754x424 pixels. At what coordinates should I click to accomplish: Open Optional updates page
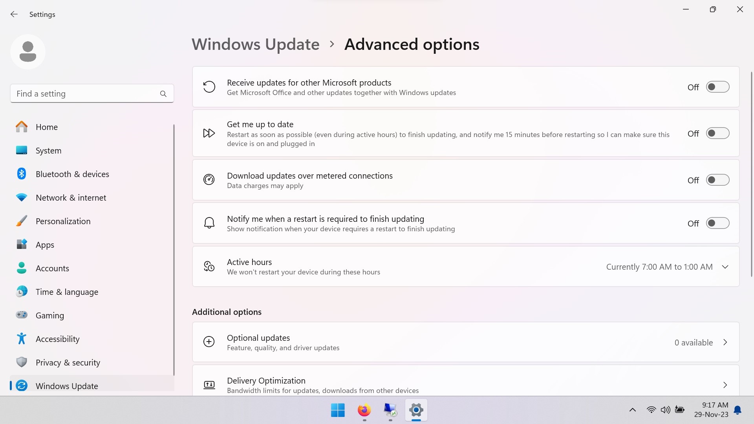tap(466, 342)
